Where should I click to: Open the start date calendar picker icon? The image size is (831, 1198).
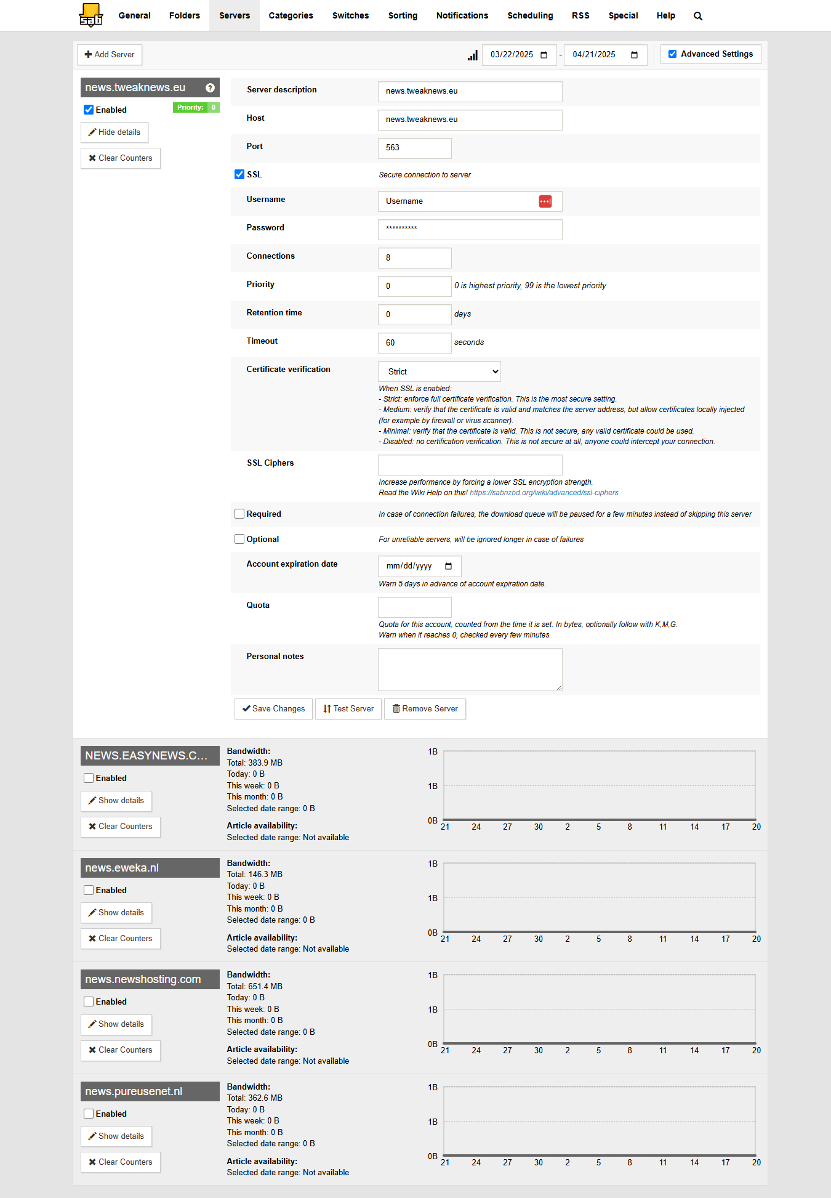coord(544,55)
